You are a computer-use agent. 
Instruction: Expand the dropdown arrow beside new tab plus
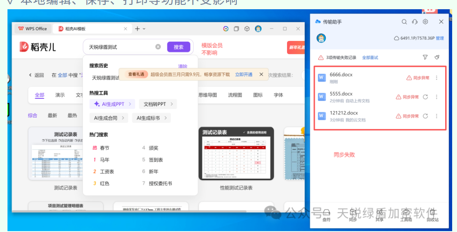(x=144, y=29)
